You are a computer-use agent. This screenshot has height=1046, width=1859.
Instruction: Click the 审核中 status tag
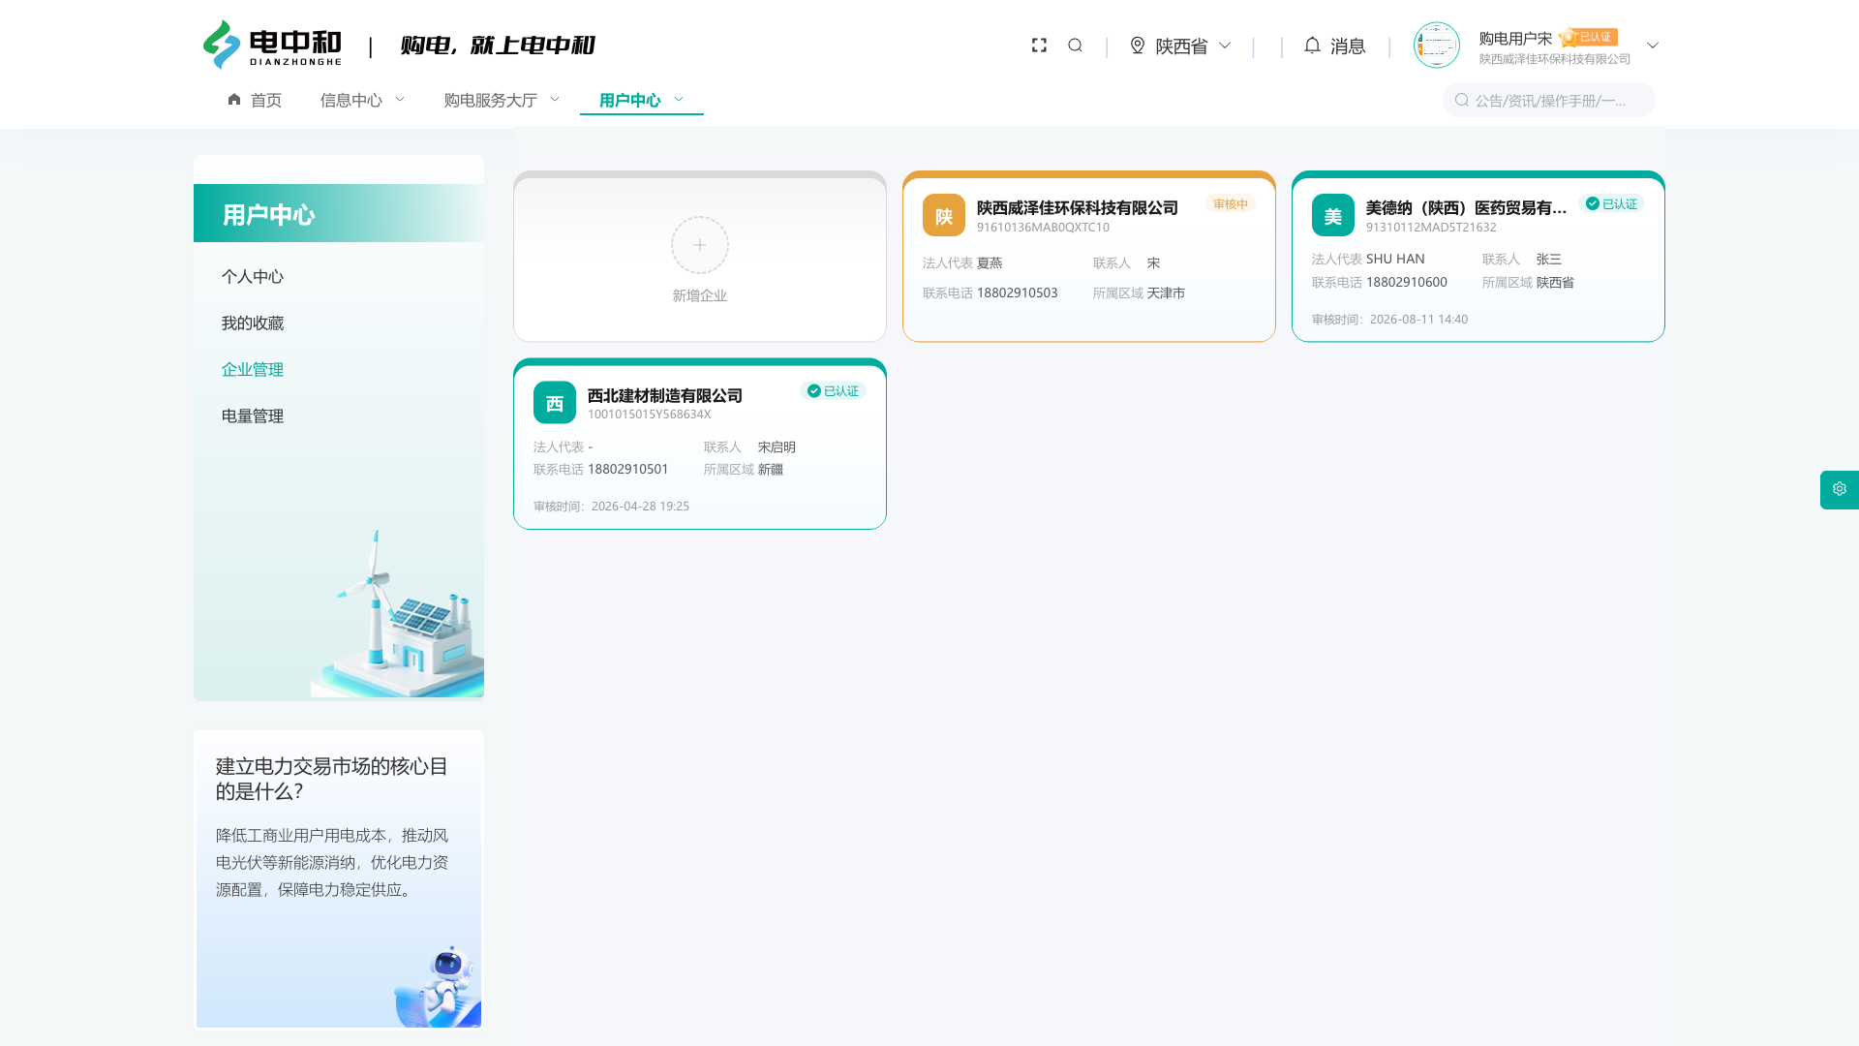click(1231, 203)
